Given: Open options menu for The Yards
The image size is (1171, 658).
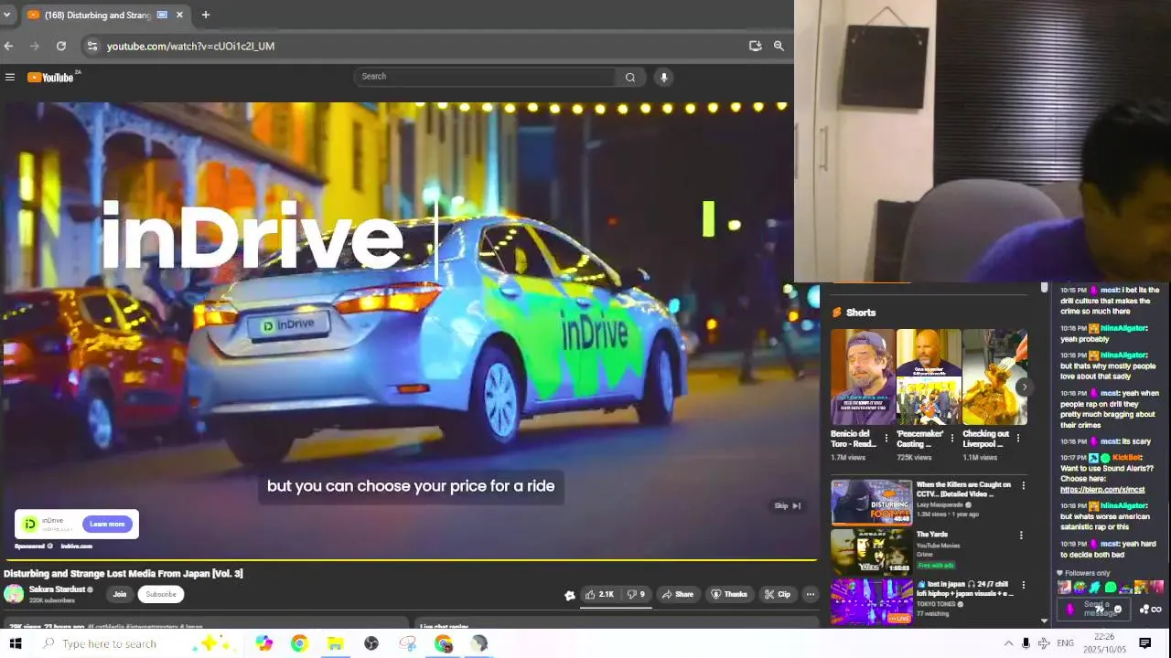Looking at the screenshot, I should [x=1022, y=536].
